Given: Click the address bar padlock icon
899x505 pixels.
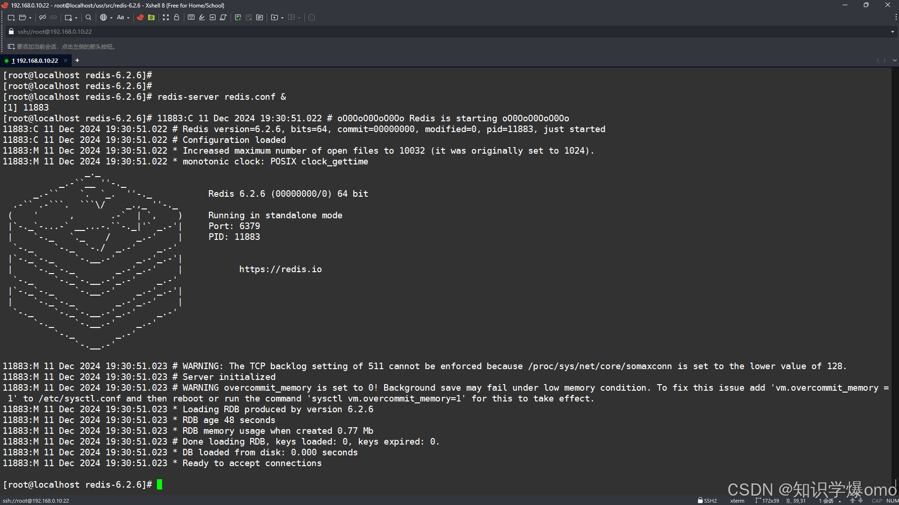Looking at the screenshot, I should 11,31.
